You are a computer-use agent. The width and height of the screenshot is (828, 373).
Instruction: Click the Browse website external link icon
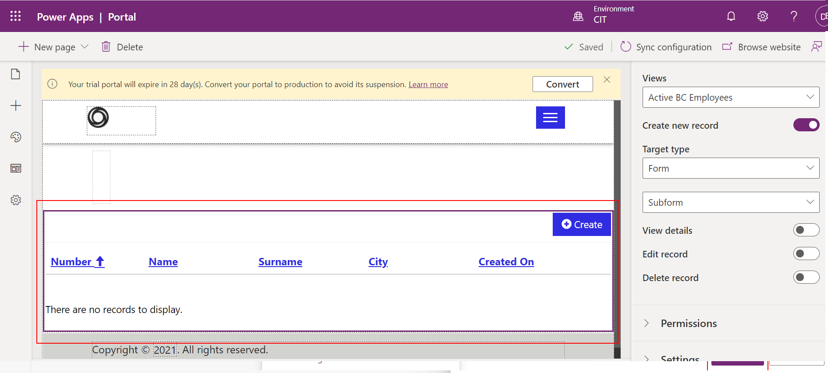tap(727, 46)
